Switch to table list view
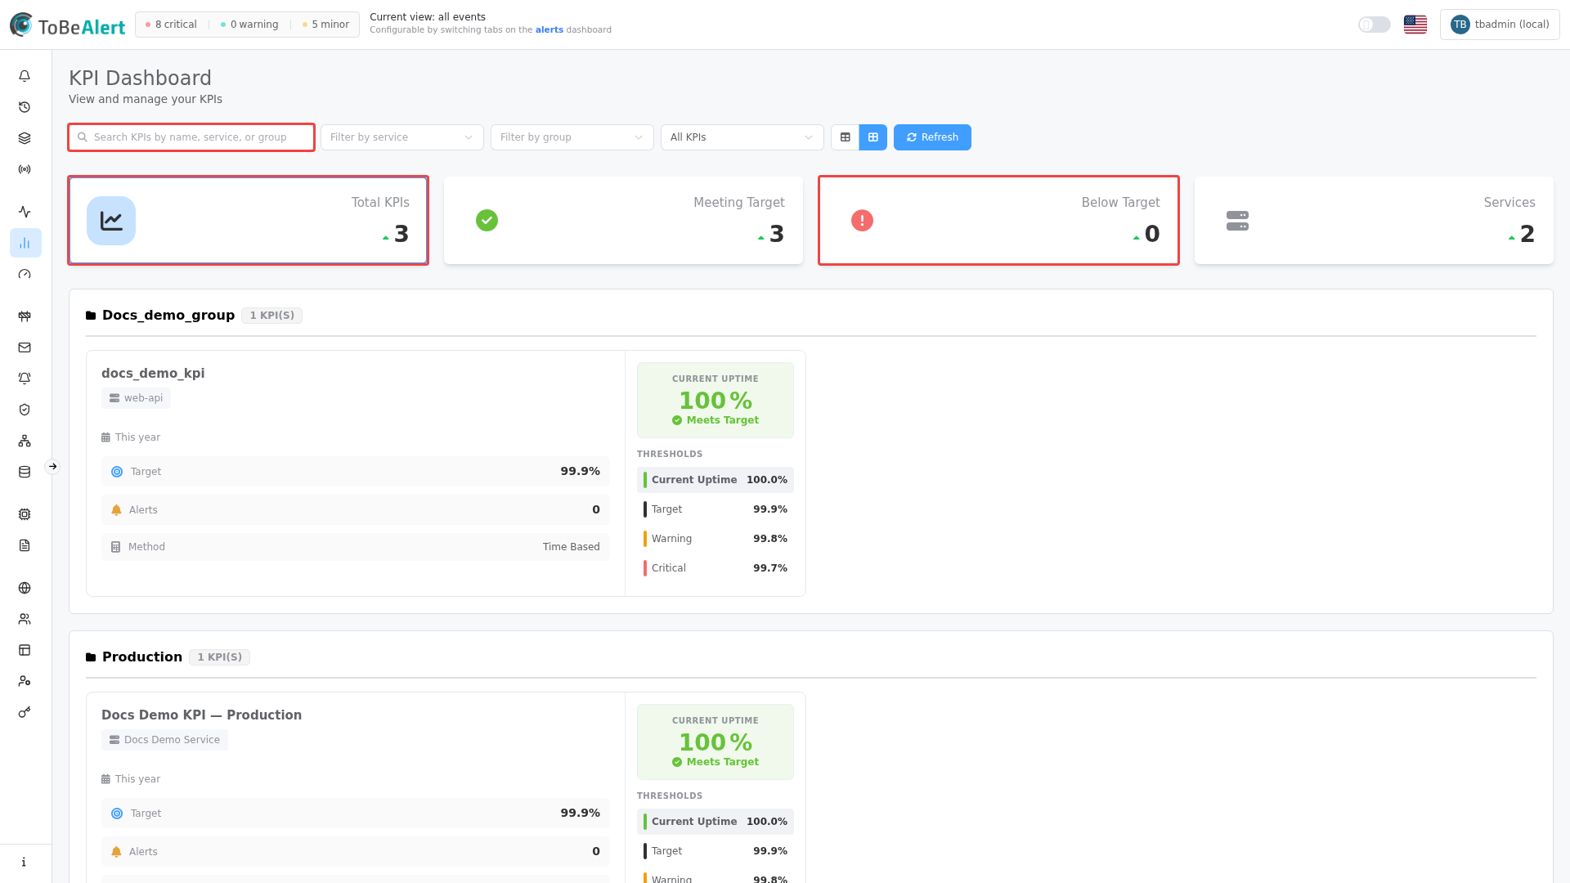This screenshot has width=1570, height=883. click(x=846, y=137)
